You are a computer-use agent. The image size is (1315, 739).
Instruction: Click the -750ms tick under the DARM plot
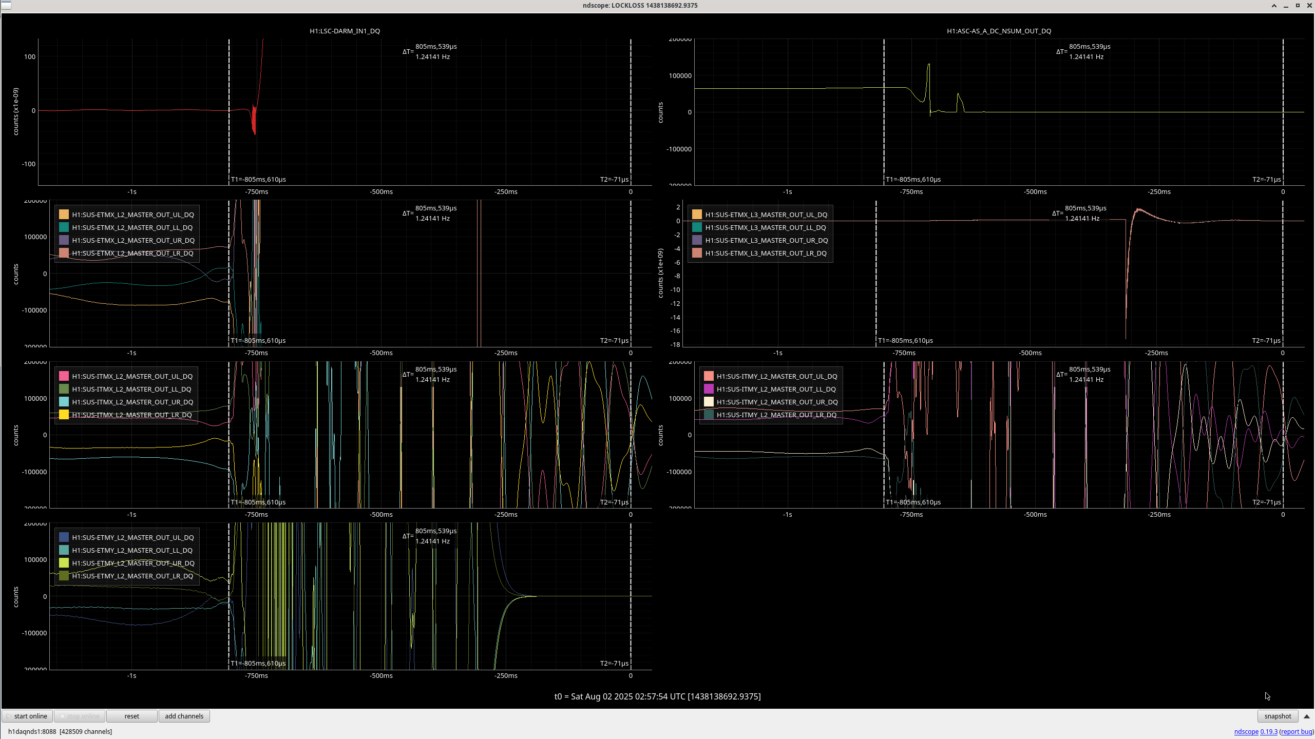pyautogui.click(x=256, y=191)
